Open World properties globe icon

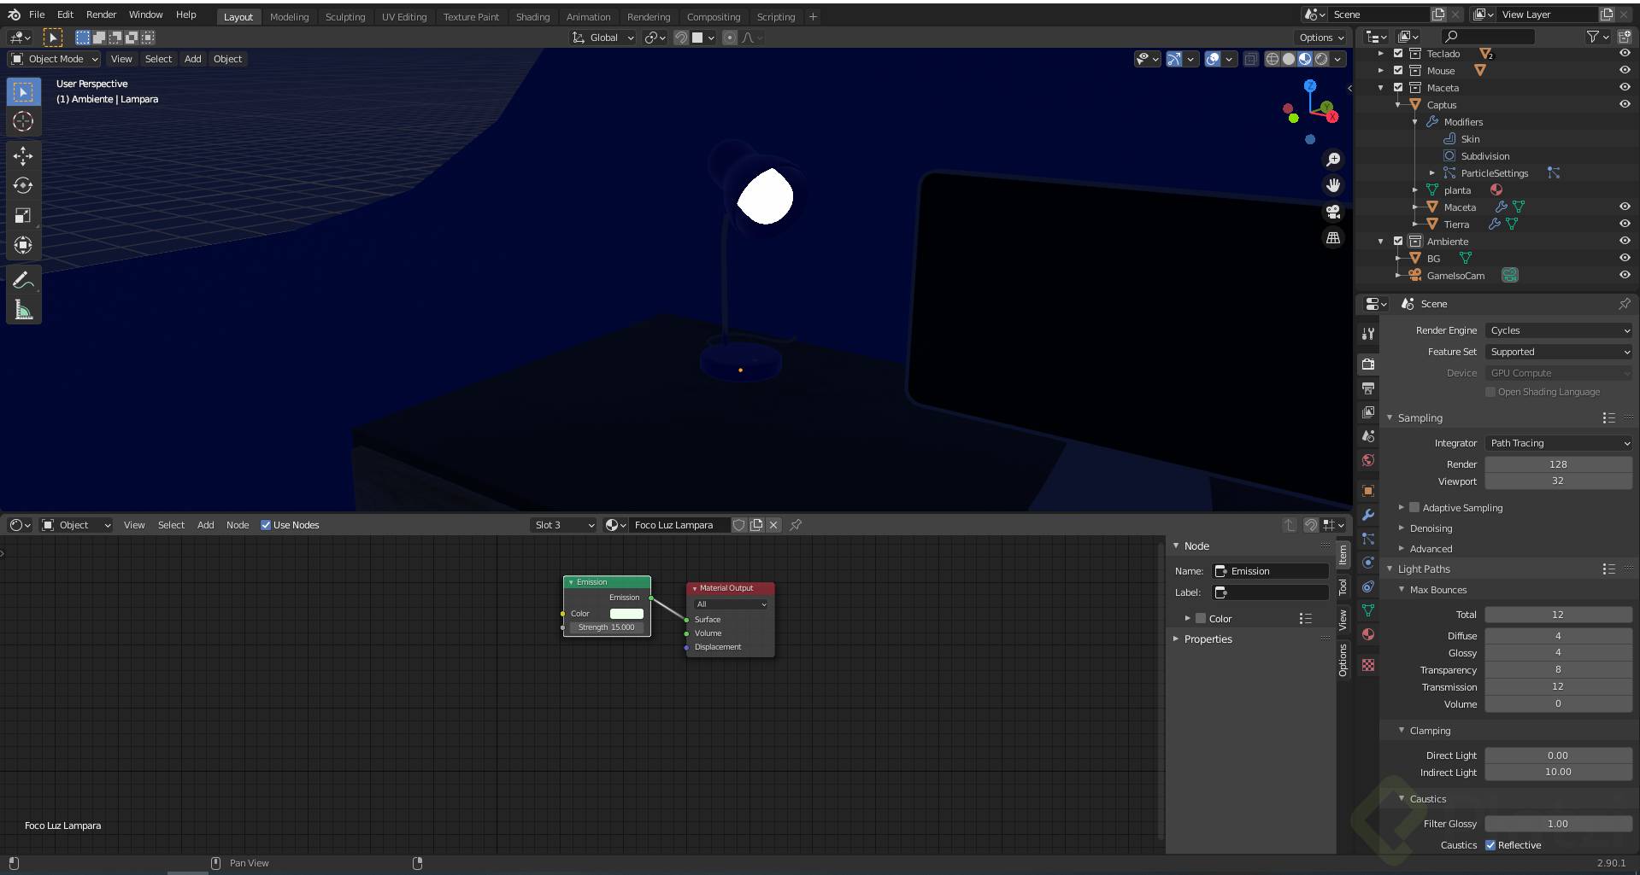click(1368, 460)
